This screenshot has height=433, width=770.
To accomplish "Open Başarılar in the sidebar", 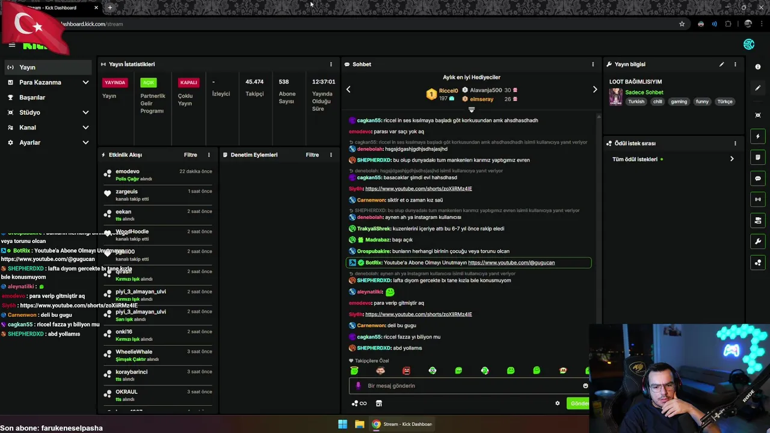I will click(47, 97).
